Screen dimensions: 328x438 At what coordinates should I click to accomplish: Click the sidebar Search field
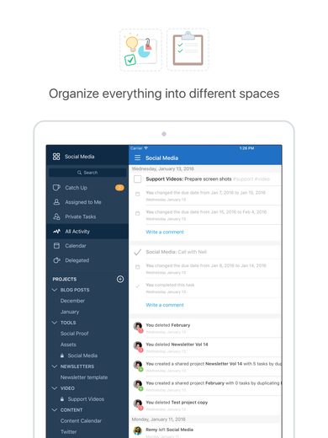[87, 173]
